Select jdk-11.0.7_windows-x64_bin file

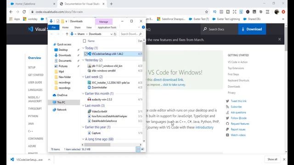point(107,66)
